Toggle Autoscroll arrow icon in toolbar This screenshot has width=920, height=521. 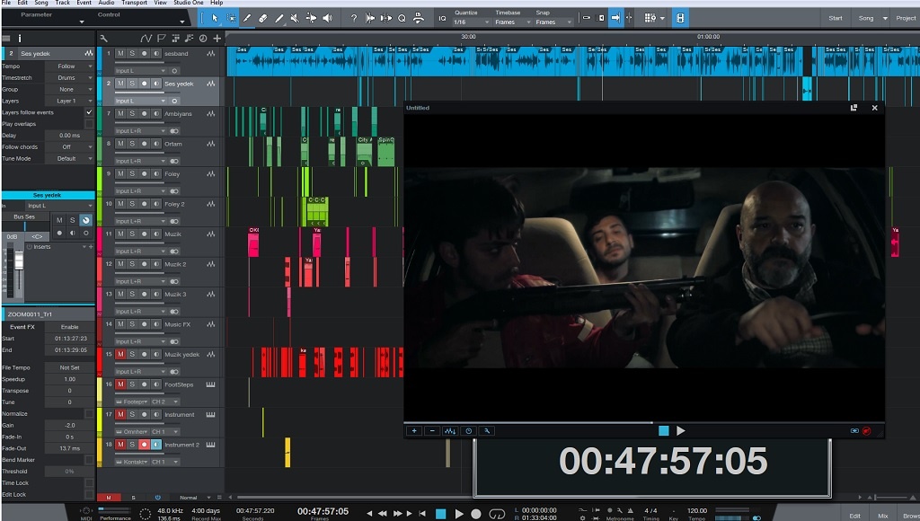[615, 18]
